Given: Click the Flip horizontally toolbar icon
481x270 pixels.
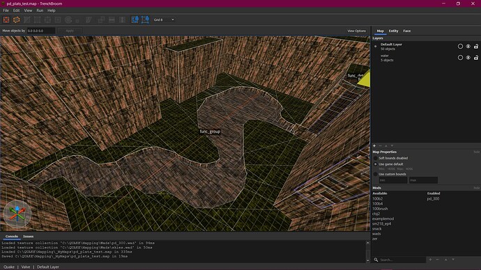Looking at the screenshot, I should [112, 20].
